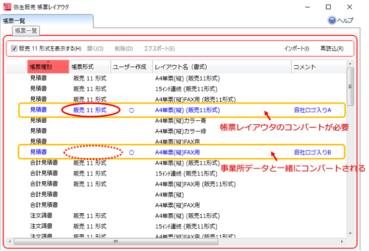Click the horizontal scrollbar thumb
369x251 pixels.
pos(116,241)
